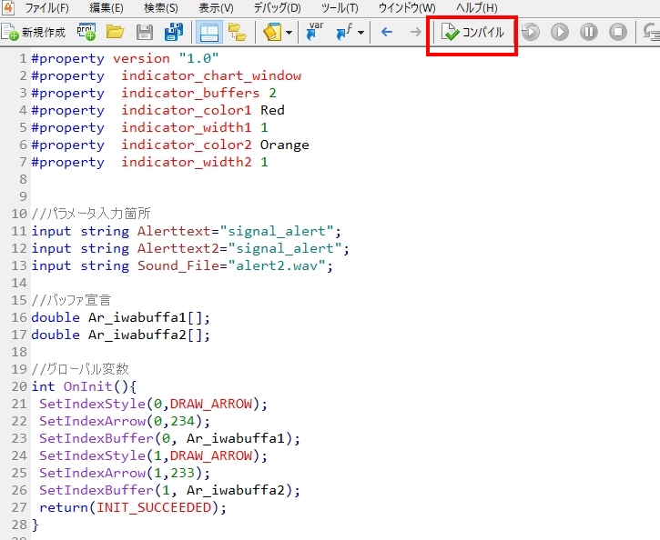Click the Orange color value on line 6
The width and height of the screenshot is (660, 540).
(x=285, y=145)
